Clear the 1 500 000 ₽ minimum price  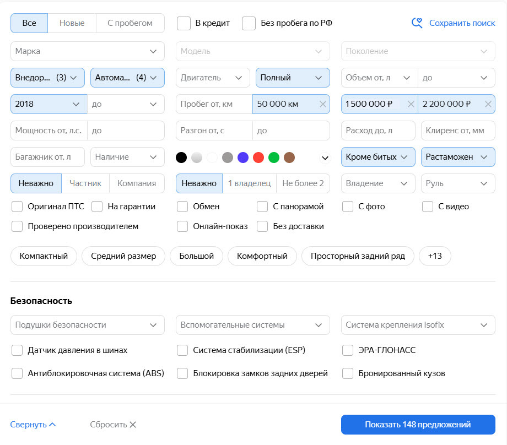[x=411, y=104]
